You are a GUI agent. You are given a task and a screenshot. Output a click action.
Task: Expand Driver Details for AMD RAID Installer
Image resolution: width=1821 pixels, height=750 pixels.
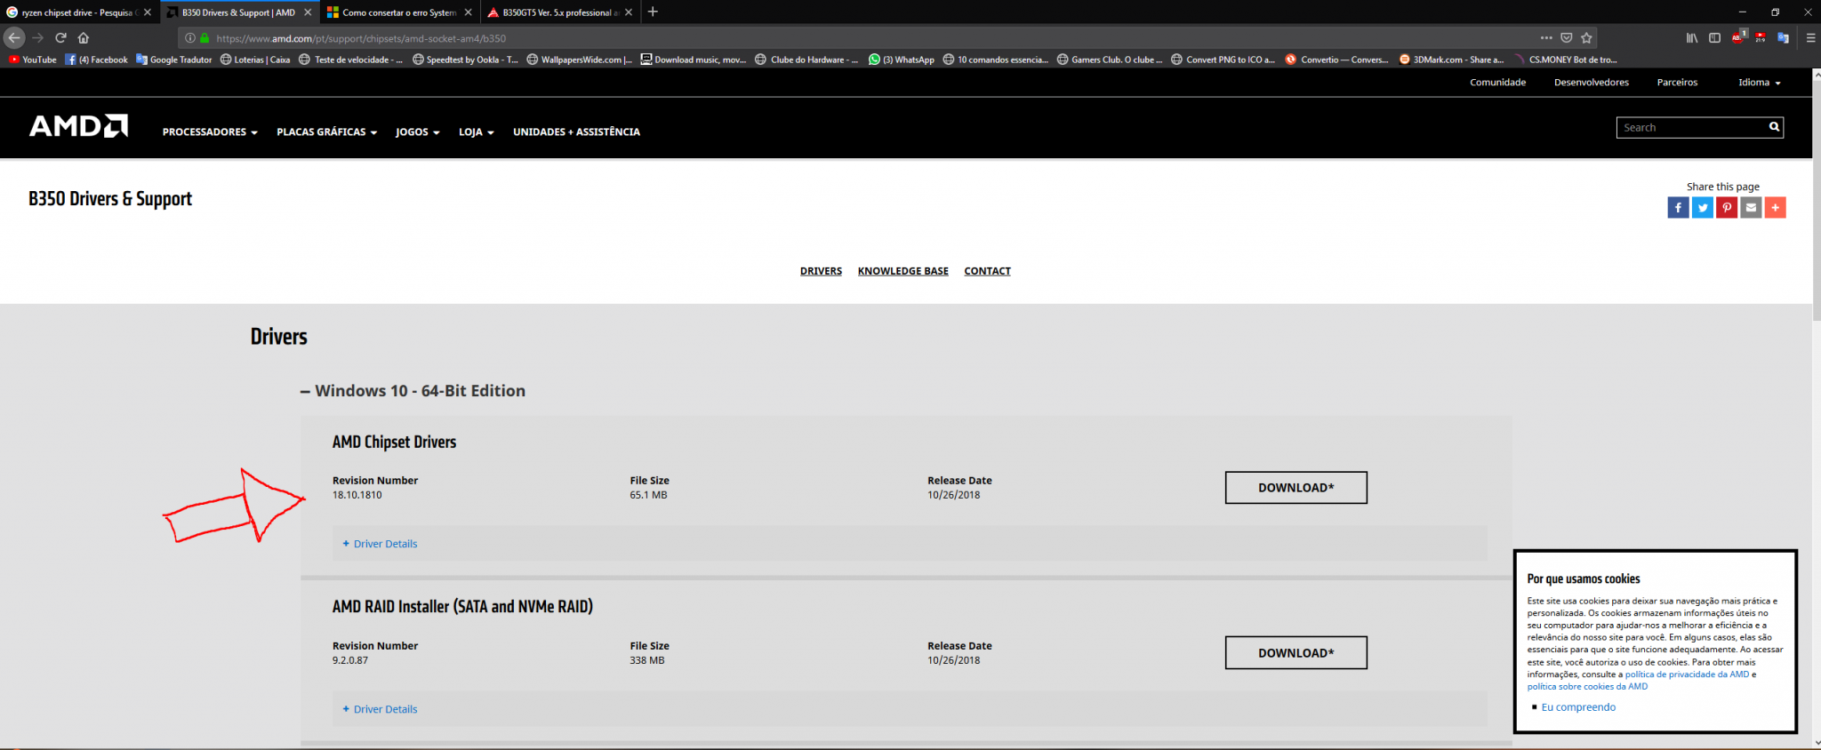(380, 709)
